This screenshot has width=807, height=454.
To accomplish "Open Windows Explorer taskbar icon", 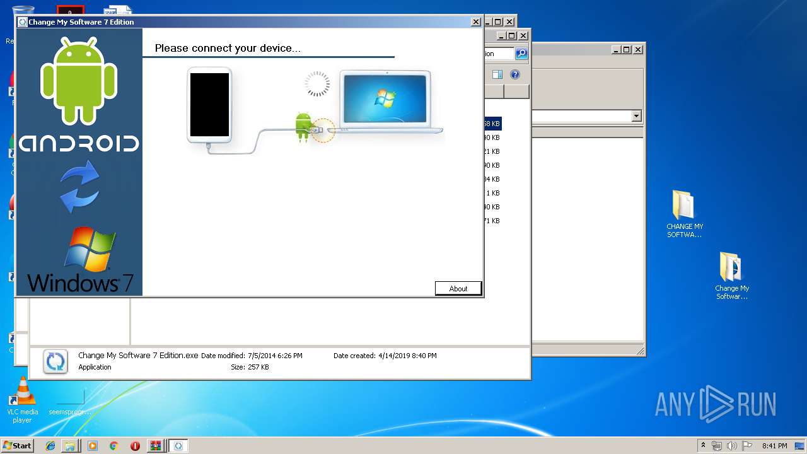I will point(70,446).
